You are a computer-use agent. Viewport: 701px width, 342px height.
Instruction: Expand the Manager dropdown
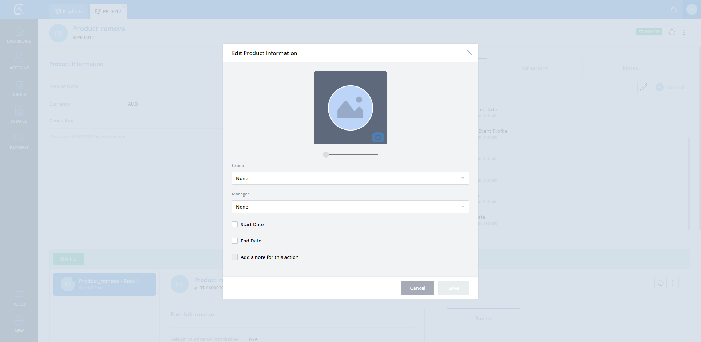click(x=350, y=207)
